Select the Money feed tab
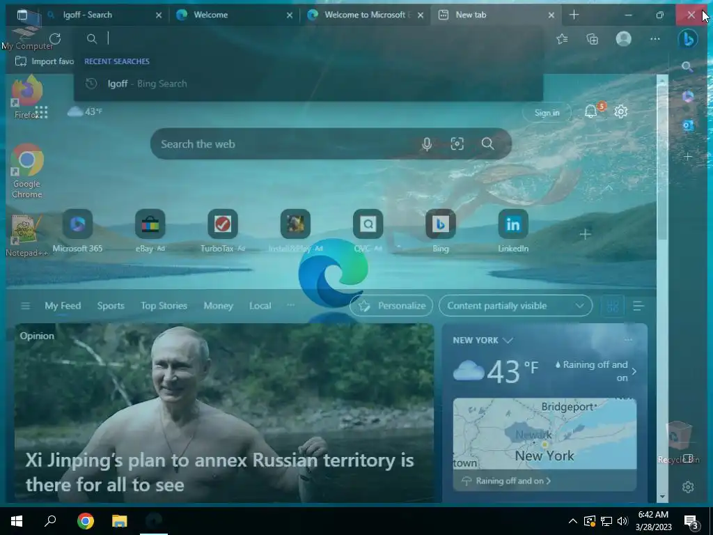 click(218, 306)
